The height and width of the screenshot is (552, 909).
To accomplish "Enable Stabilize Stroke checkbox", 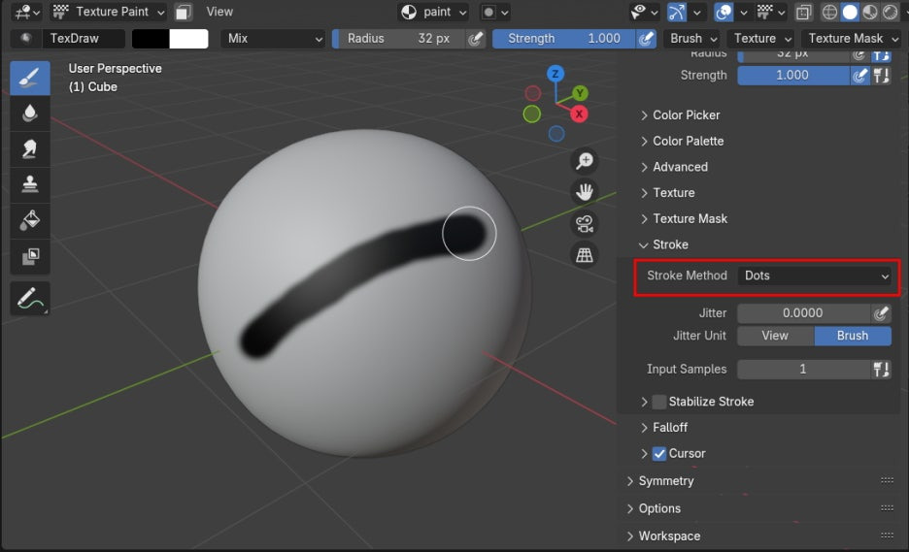I will pyautogui.click(x=659, y=402).
